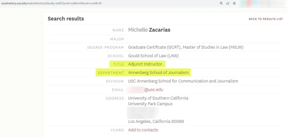Click the NAME field label
The width and height of the screenshot is (287, 137).
click(x=118, y=30)
